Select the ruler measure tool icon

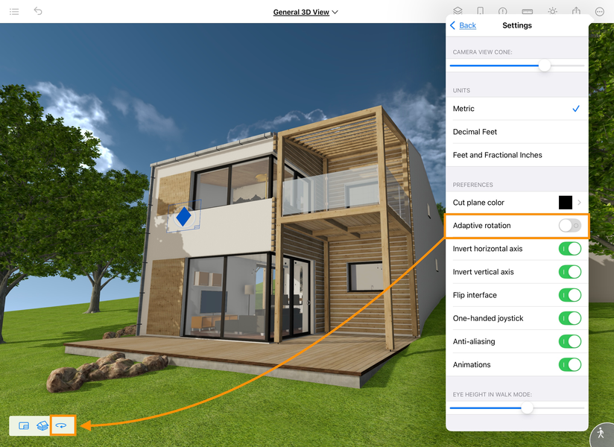click(x=528, y=11)
